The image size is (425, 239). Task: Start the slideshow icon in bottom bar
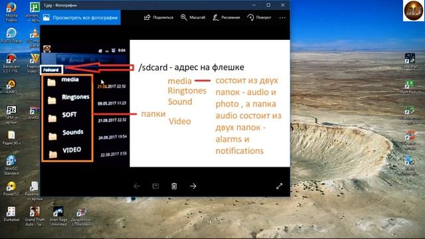[155, 186]
